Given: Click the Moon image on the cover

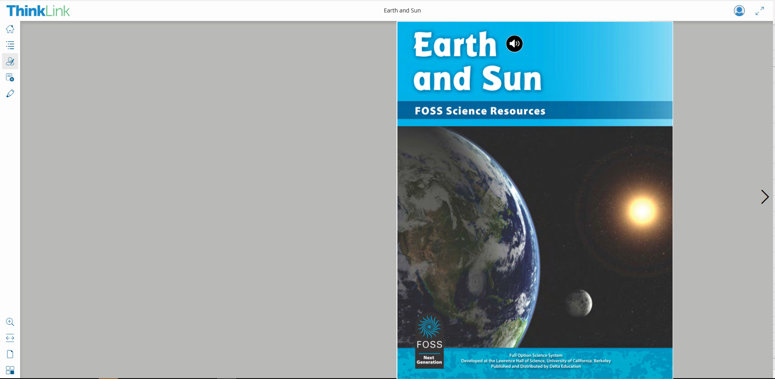Looking at the screenshot, I should [x=579, y=303].
